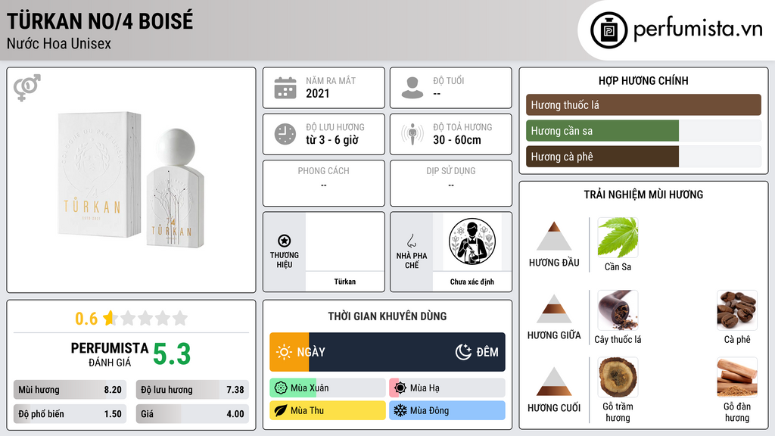Click the sun icon in the Ngày bar
The height and width of the screenshot is (436, 775).
(285, 352)
